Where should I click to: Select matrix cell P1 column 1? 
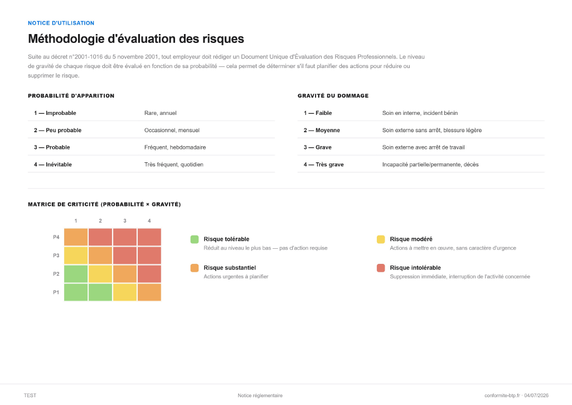[76, 292]
